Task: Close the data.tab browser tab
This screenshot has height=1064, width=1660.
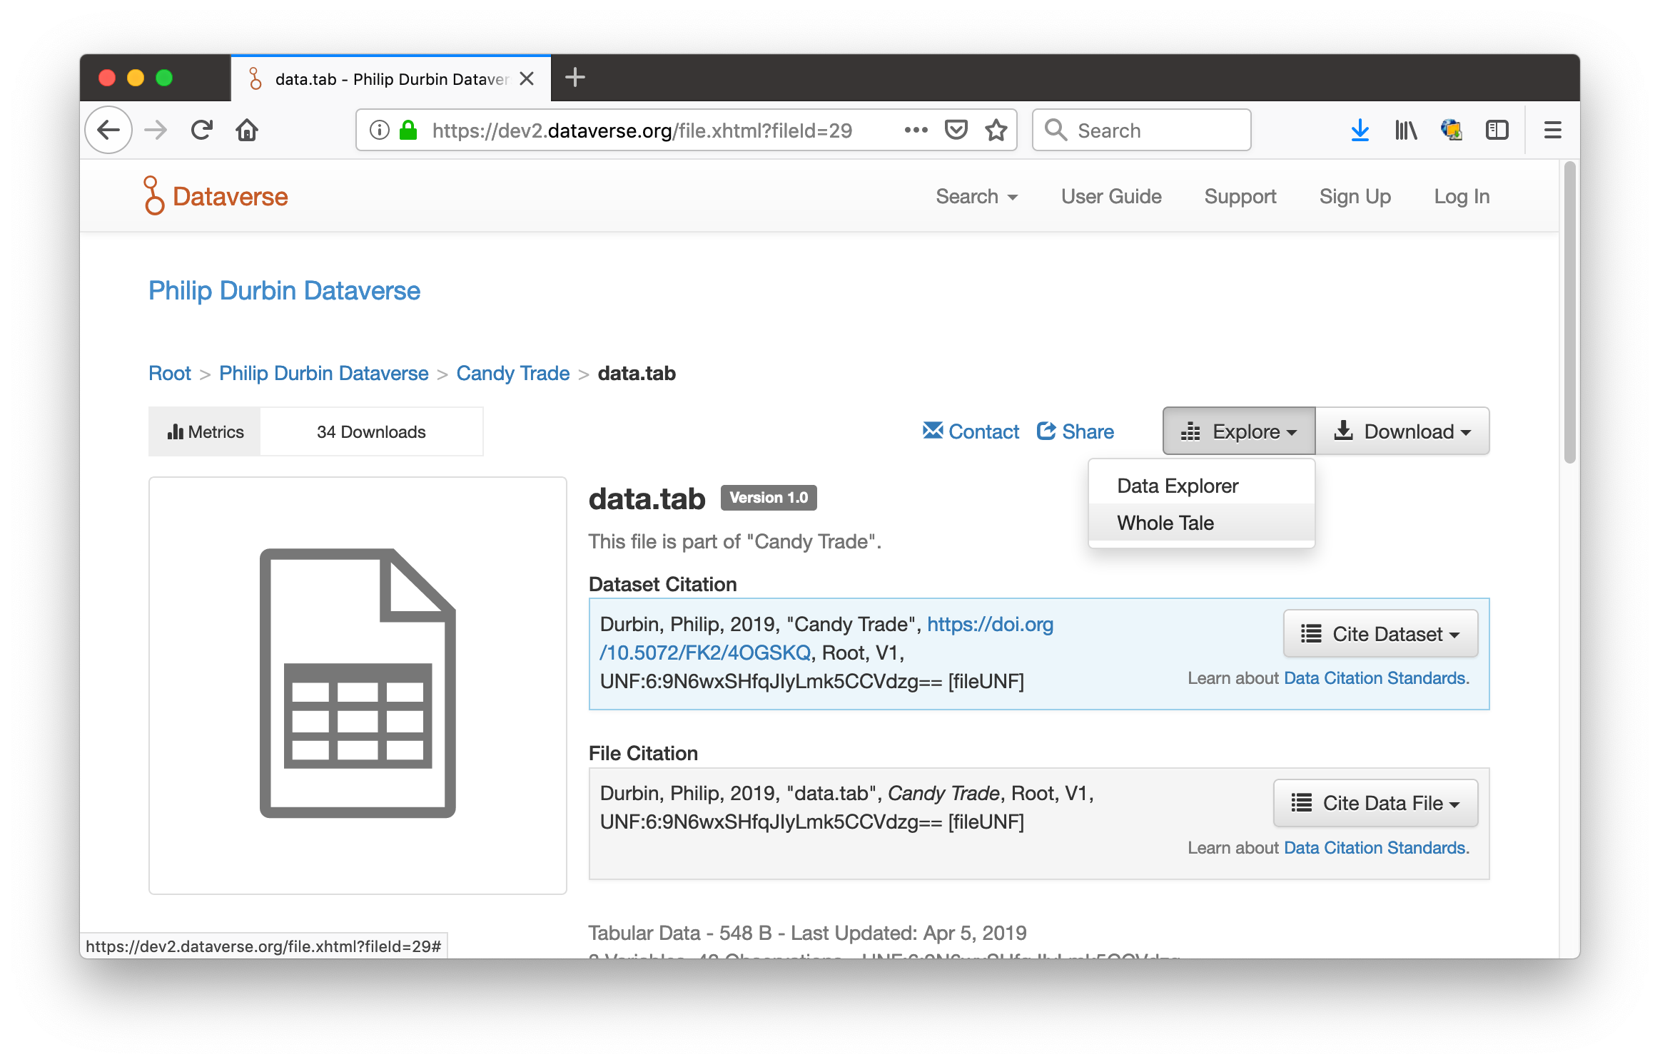Action: (x=527, y=78)
